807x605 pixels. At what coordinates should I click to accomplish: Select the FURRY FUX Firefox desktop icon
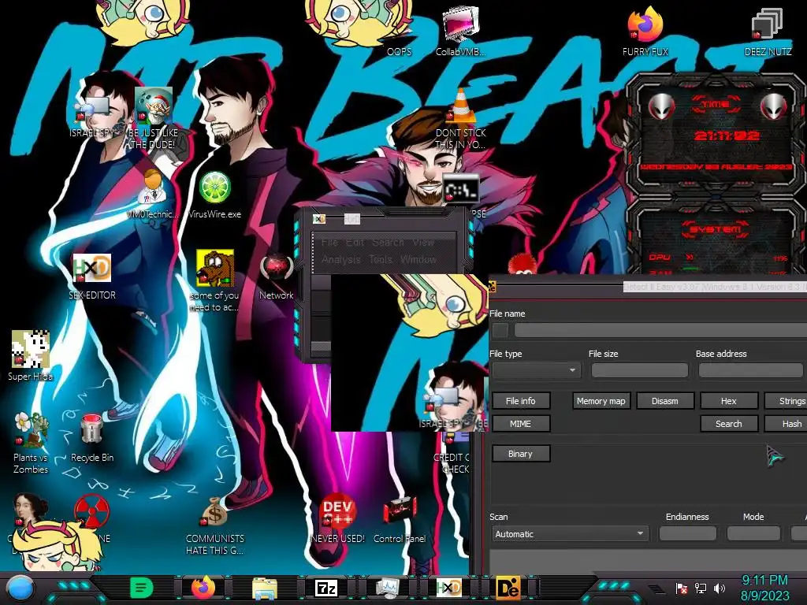point(645,31)
